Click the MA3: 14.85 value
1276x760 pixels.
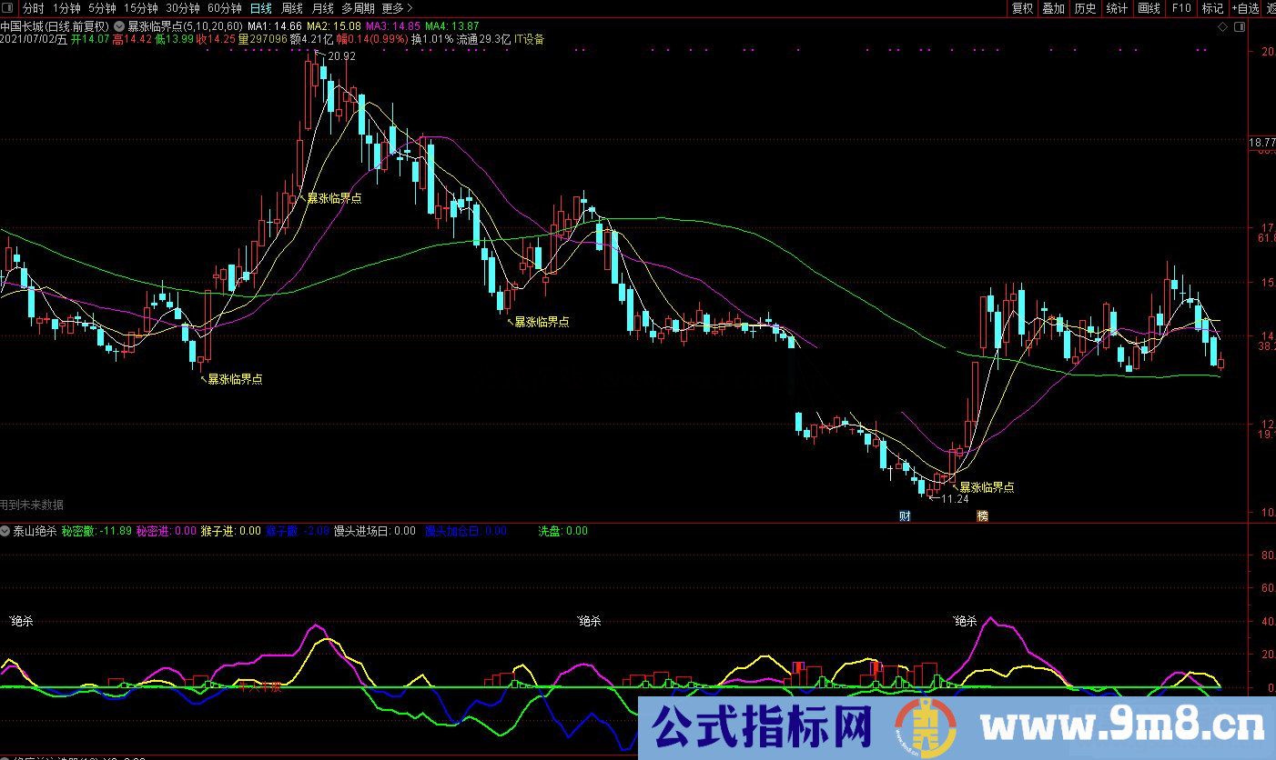coord(393,26)
